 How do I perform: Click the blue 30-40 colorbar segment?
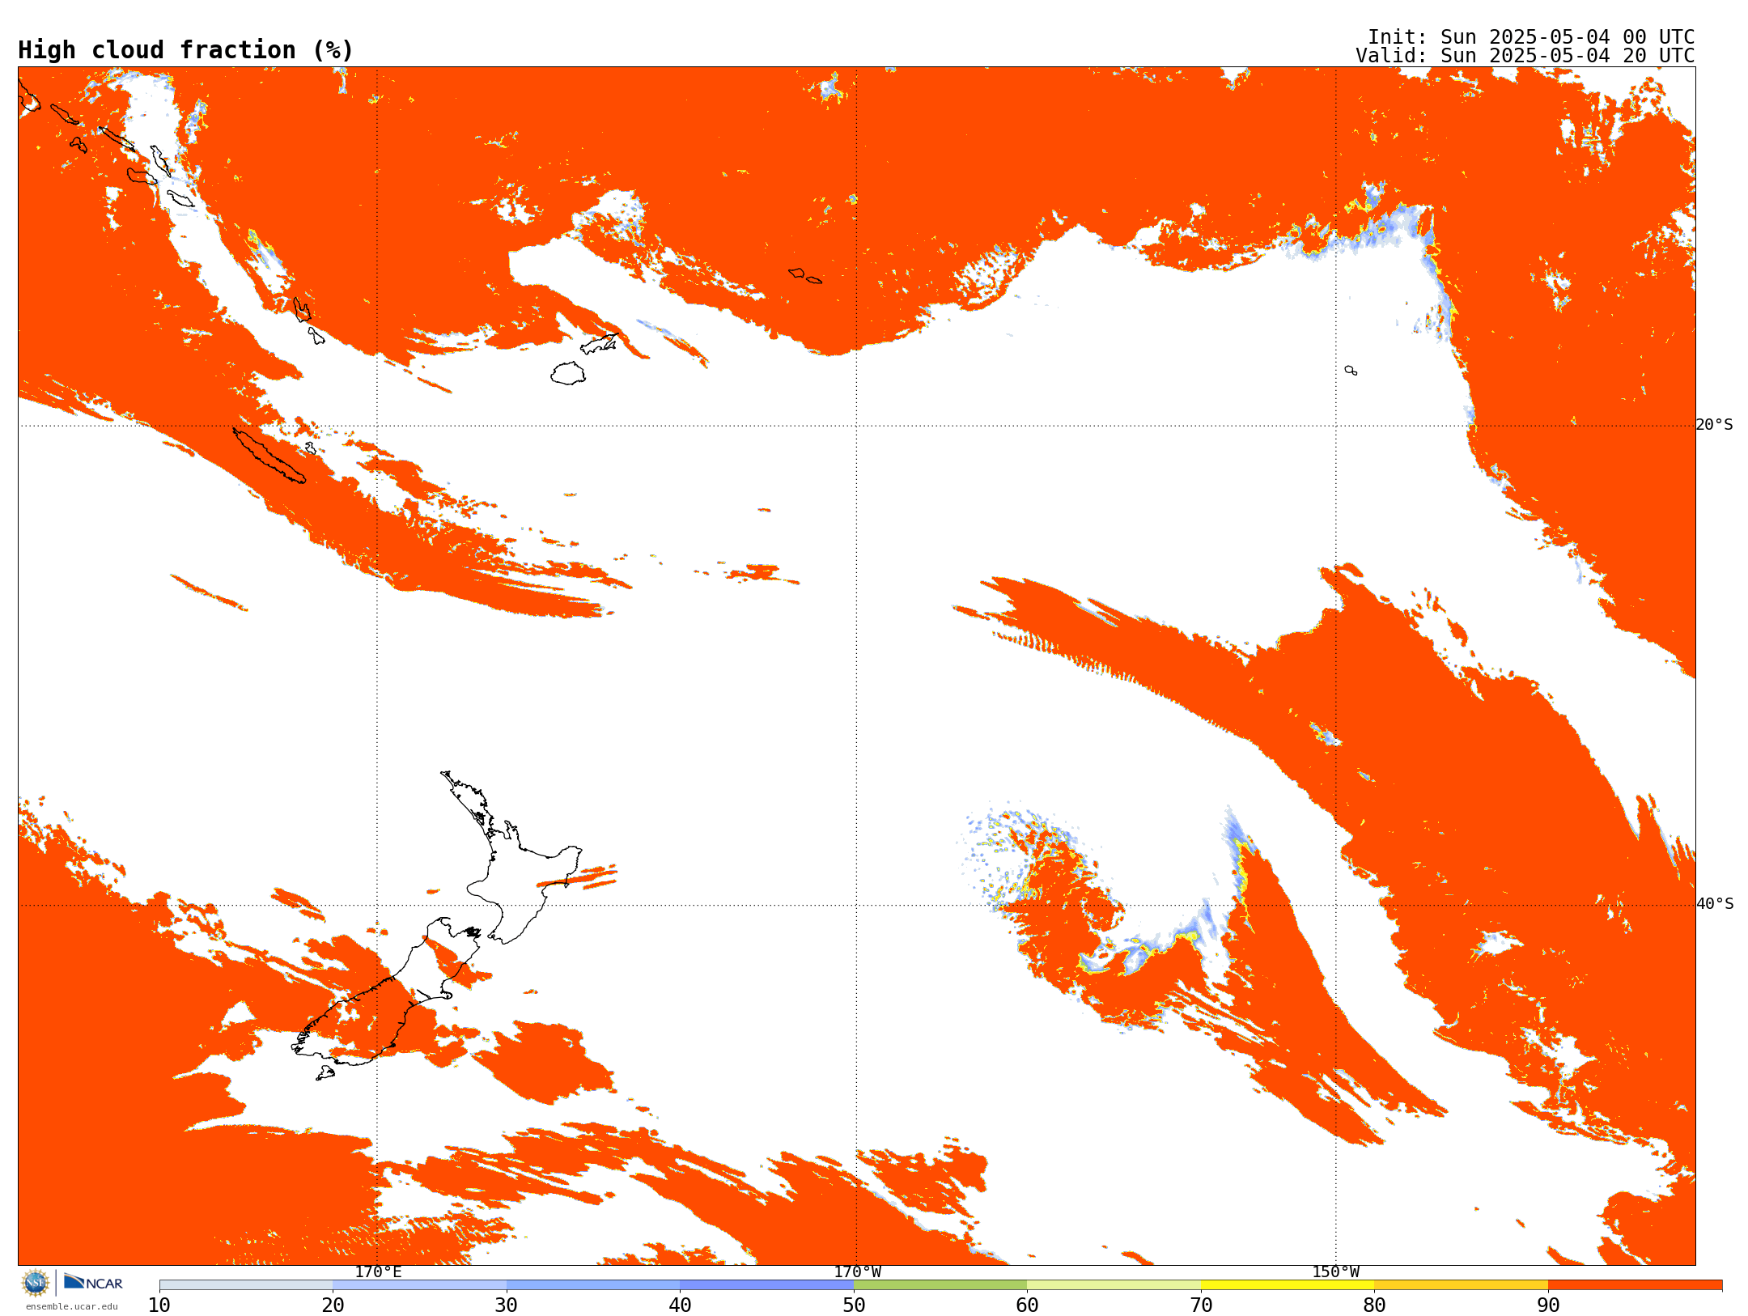pyautogui.click(x=593, y=1285)
